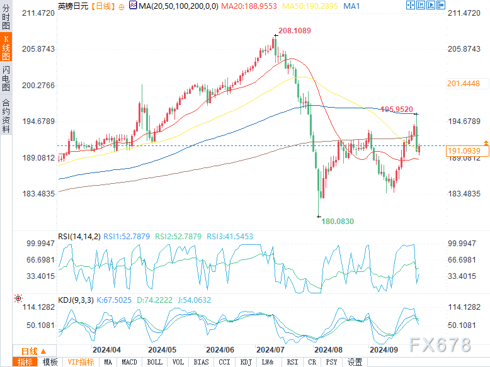The image size is (490, 367).
Task: Switch to 分时图 side tab
Action: [6, 16]
